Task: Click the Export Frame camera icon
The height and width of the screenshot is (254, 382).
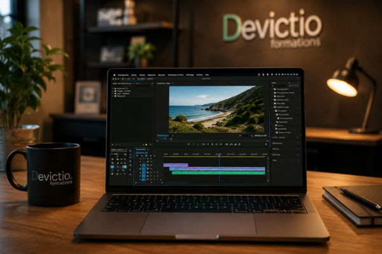Action: [x=236, y=144]
